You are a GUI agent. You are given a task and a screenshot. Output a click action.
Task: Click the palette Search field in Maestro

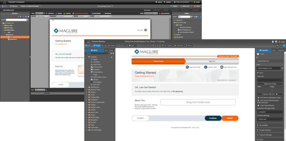[97, 53]
